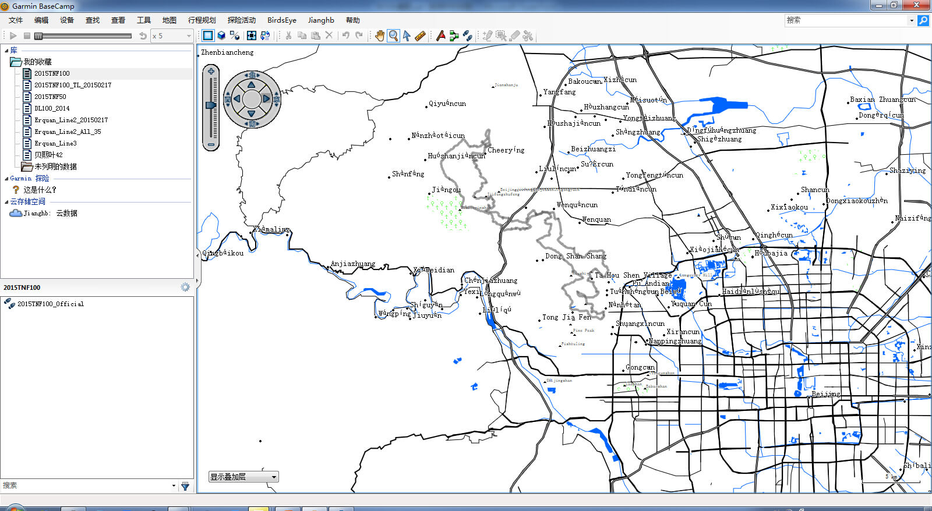Click the fit-to-screen map icon
Viewport: 932px width, 511px height.
251,36
